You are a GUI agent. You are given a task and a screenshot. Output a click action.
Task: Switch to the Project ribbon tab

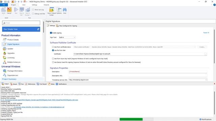13,5
